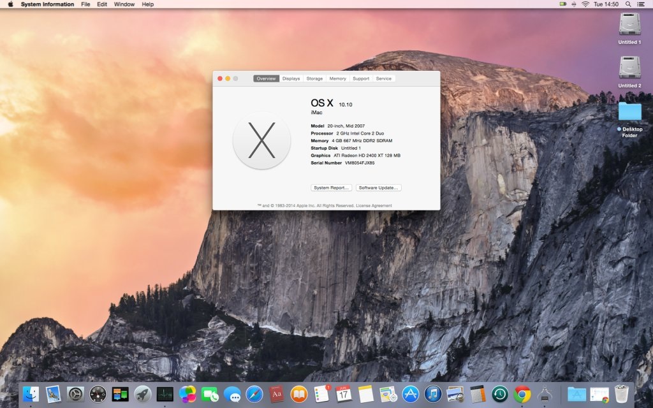Open the Apple menu
653x408 pixels.
click(10, 4)
